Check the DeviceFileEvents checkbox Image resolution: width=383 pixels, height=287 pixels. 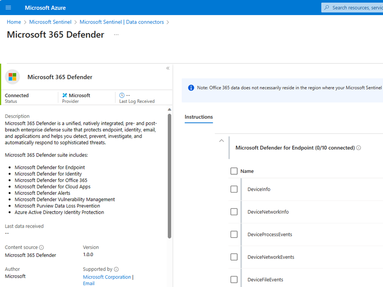(234, 279)
